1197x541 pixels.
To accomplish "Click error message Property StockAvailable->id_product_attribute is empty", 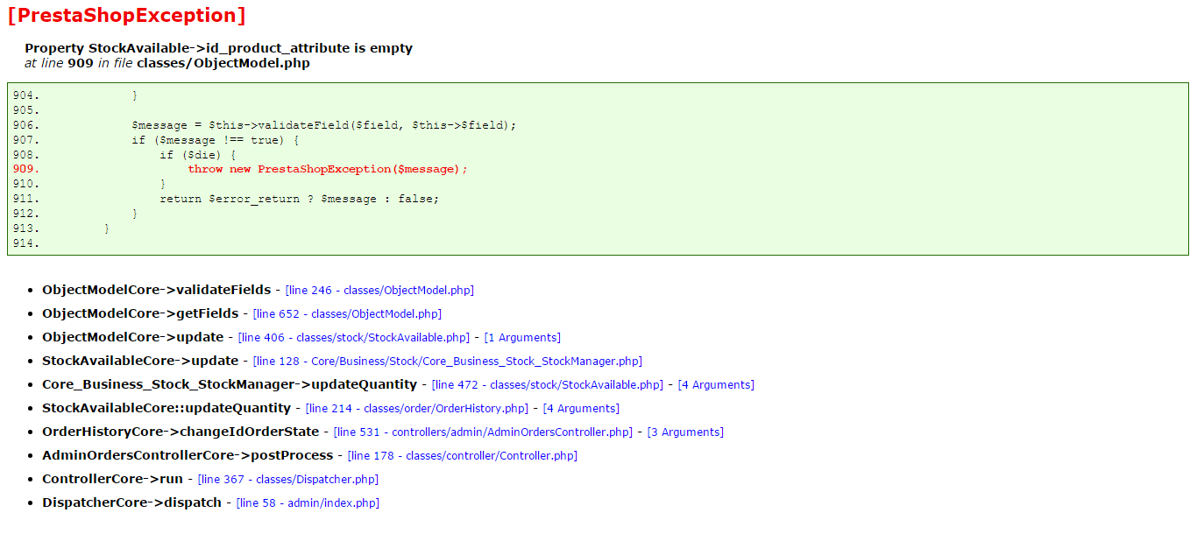I will click(x=218, y=48).
